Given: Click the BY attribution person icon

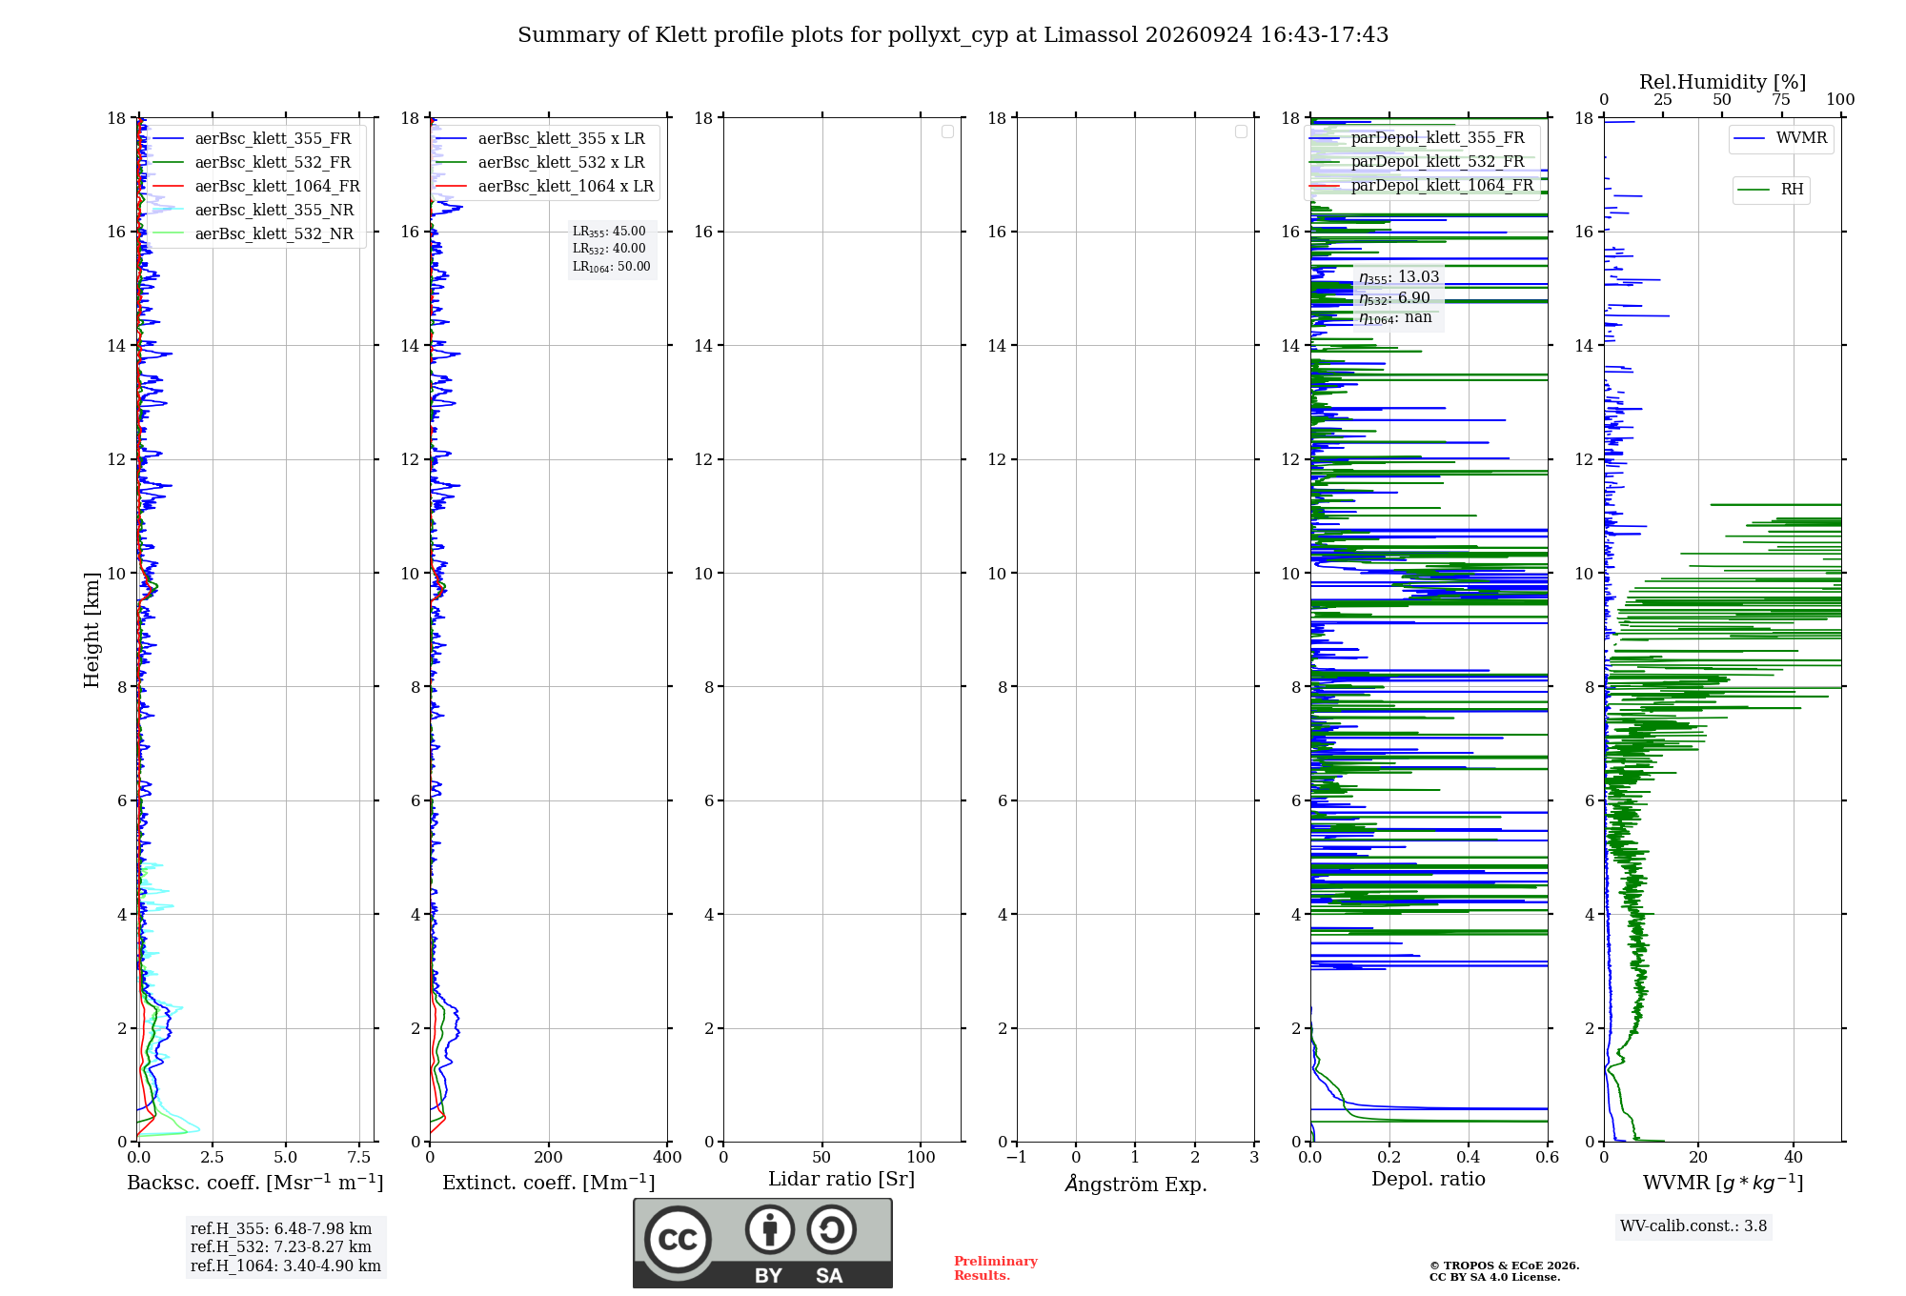Looking at the screenshot, I should (770, 1229).
